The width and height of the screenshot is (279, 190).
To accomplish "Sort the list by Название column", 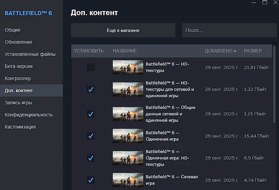I will tap(125, 51).
